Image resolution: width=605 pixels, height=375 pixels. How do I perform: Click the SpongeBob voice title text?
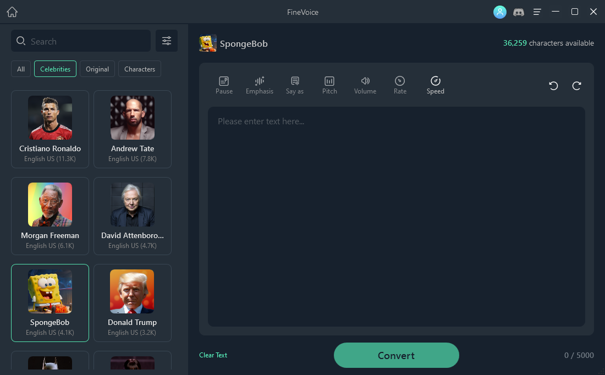click(x=244, y=43)
